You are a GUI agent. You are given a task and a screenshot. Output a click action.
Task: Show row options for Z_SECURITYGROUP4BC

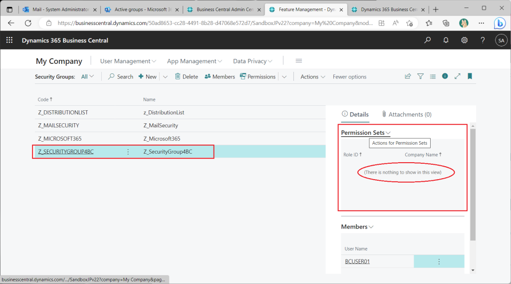(x=128, y=152)
